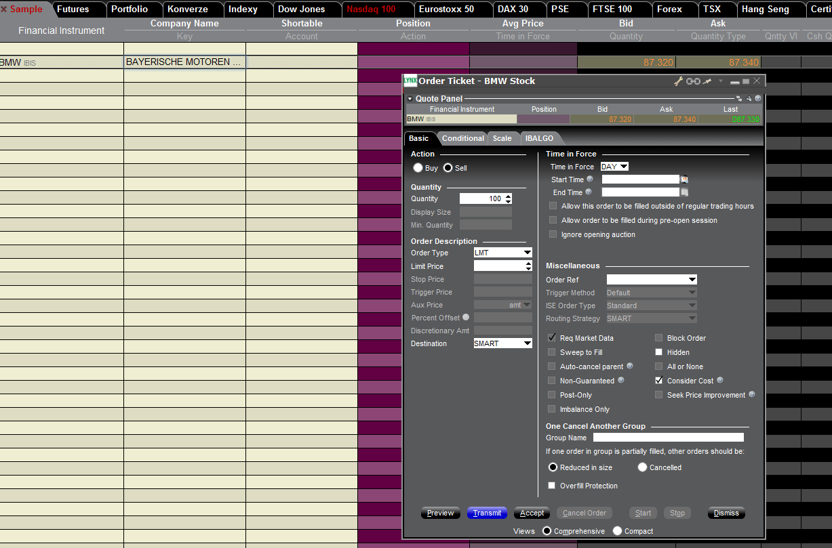Screen dimensions: 832x548
Task: Increase Quantity with stepper up arrow
Action: [508, 196]
